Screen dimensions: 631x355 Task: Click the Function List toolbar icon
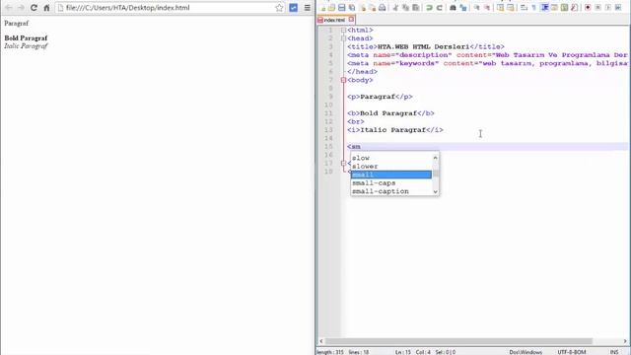[574, 8]
